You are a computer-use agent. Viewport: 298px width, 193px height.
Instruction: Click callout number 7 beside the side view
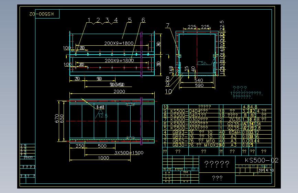pos(168,25)
